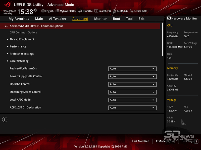Viewport: 201px width, 150px height.
Task: Click the +3.3V value 3.328 V
Action: pos(171,121)
